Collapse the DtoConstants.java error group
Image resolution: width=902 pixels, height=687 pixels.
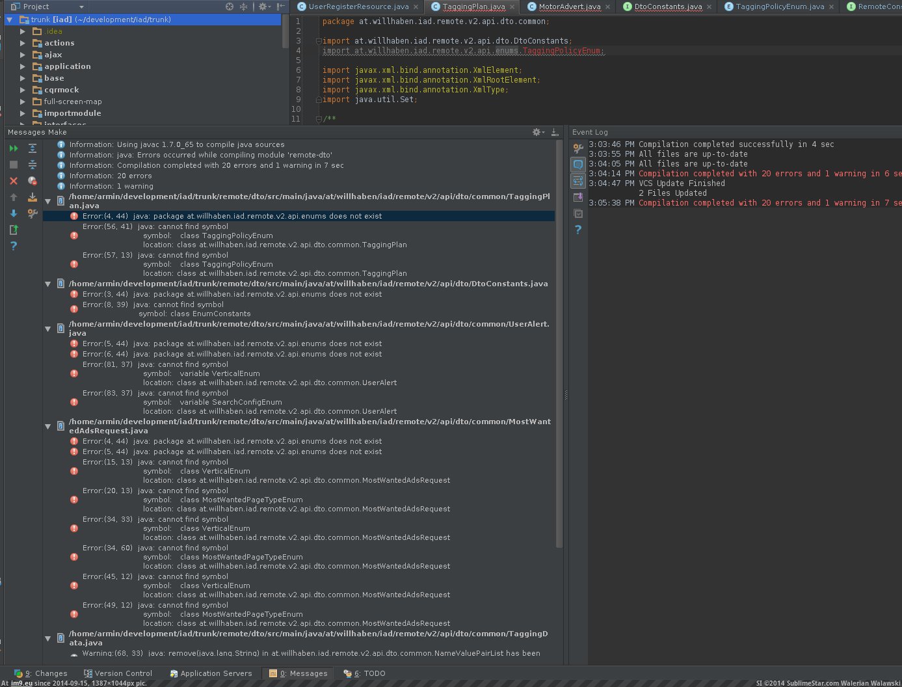(x=48, y=284)
